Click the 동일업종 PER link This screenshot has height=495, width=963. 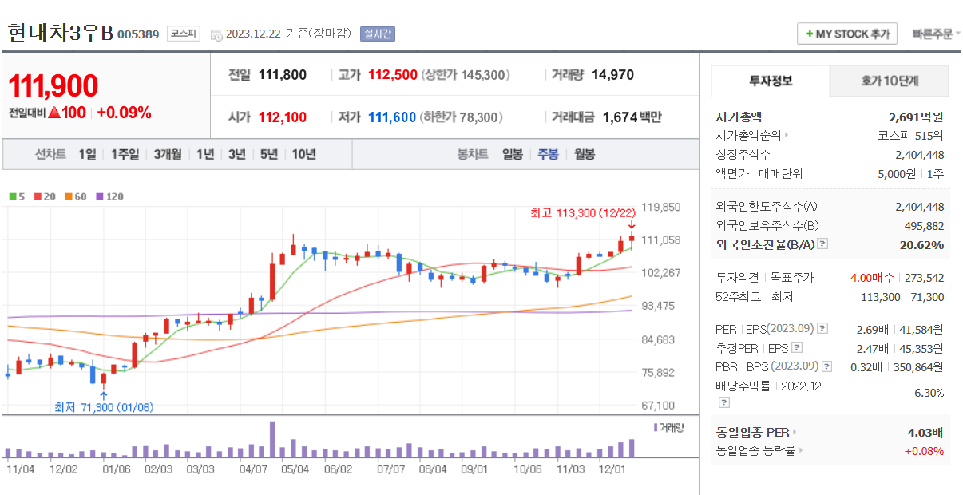pyautogui.click(x=752, y=432)
